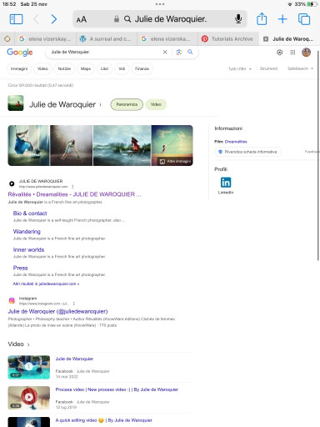The image size is (320, 427).
Task: Click the Altre immagini button
Action: pyautogui.click(x=176, y=161)
